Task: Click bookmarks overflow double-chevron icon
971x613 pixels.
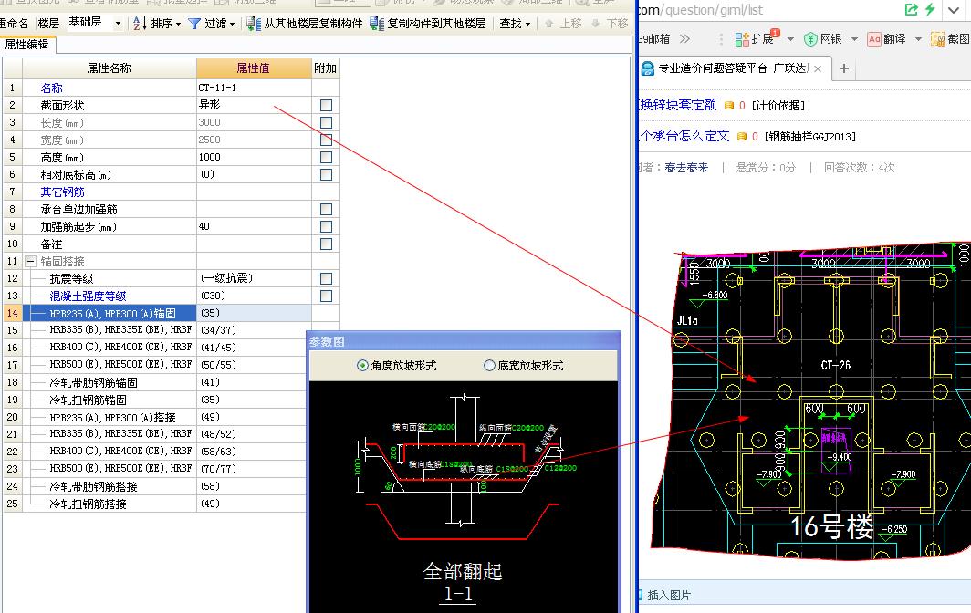Action: pyautogui.click(x=684, y=39)
